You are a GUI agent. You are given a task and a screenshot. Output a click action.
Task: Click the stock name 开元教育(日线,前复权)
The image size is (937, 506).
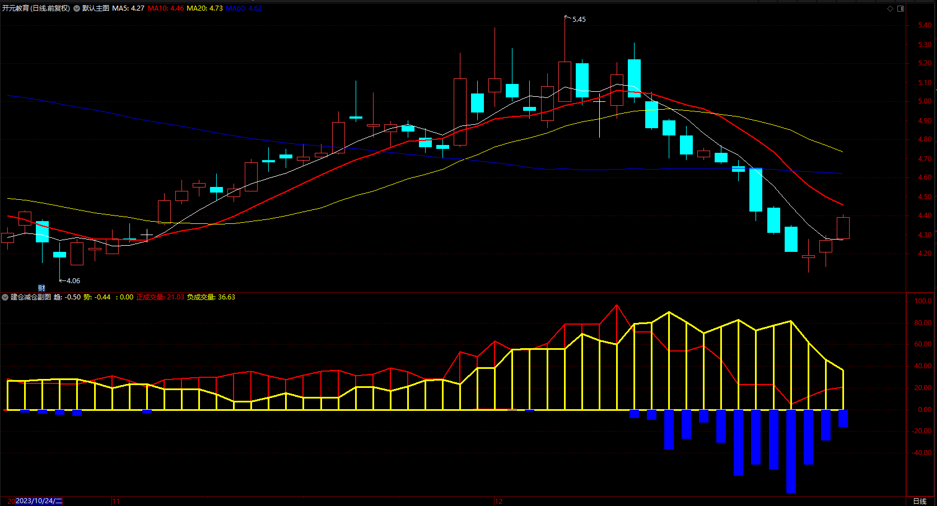pyautogui.click(x=36, y=8)
